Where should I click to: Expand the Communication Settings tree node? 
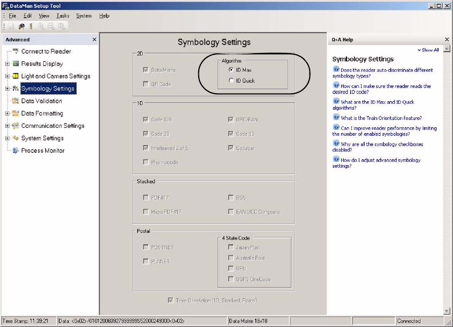click(7, 126)
